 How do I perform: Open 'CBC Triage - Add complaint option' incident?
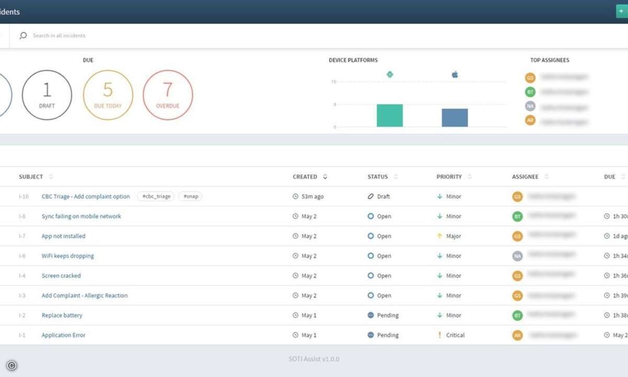tap(86, 196)
